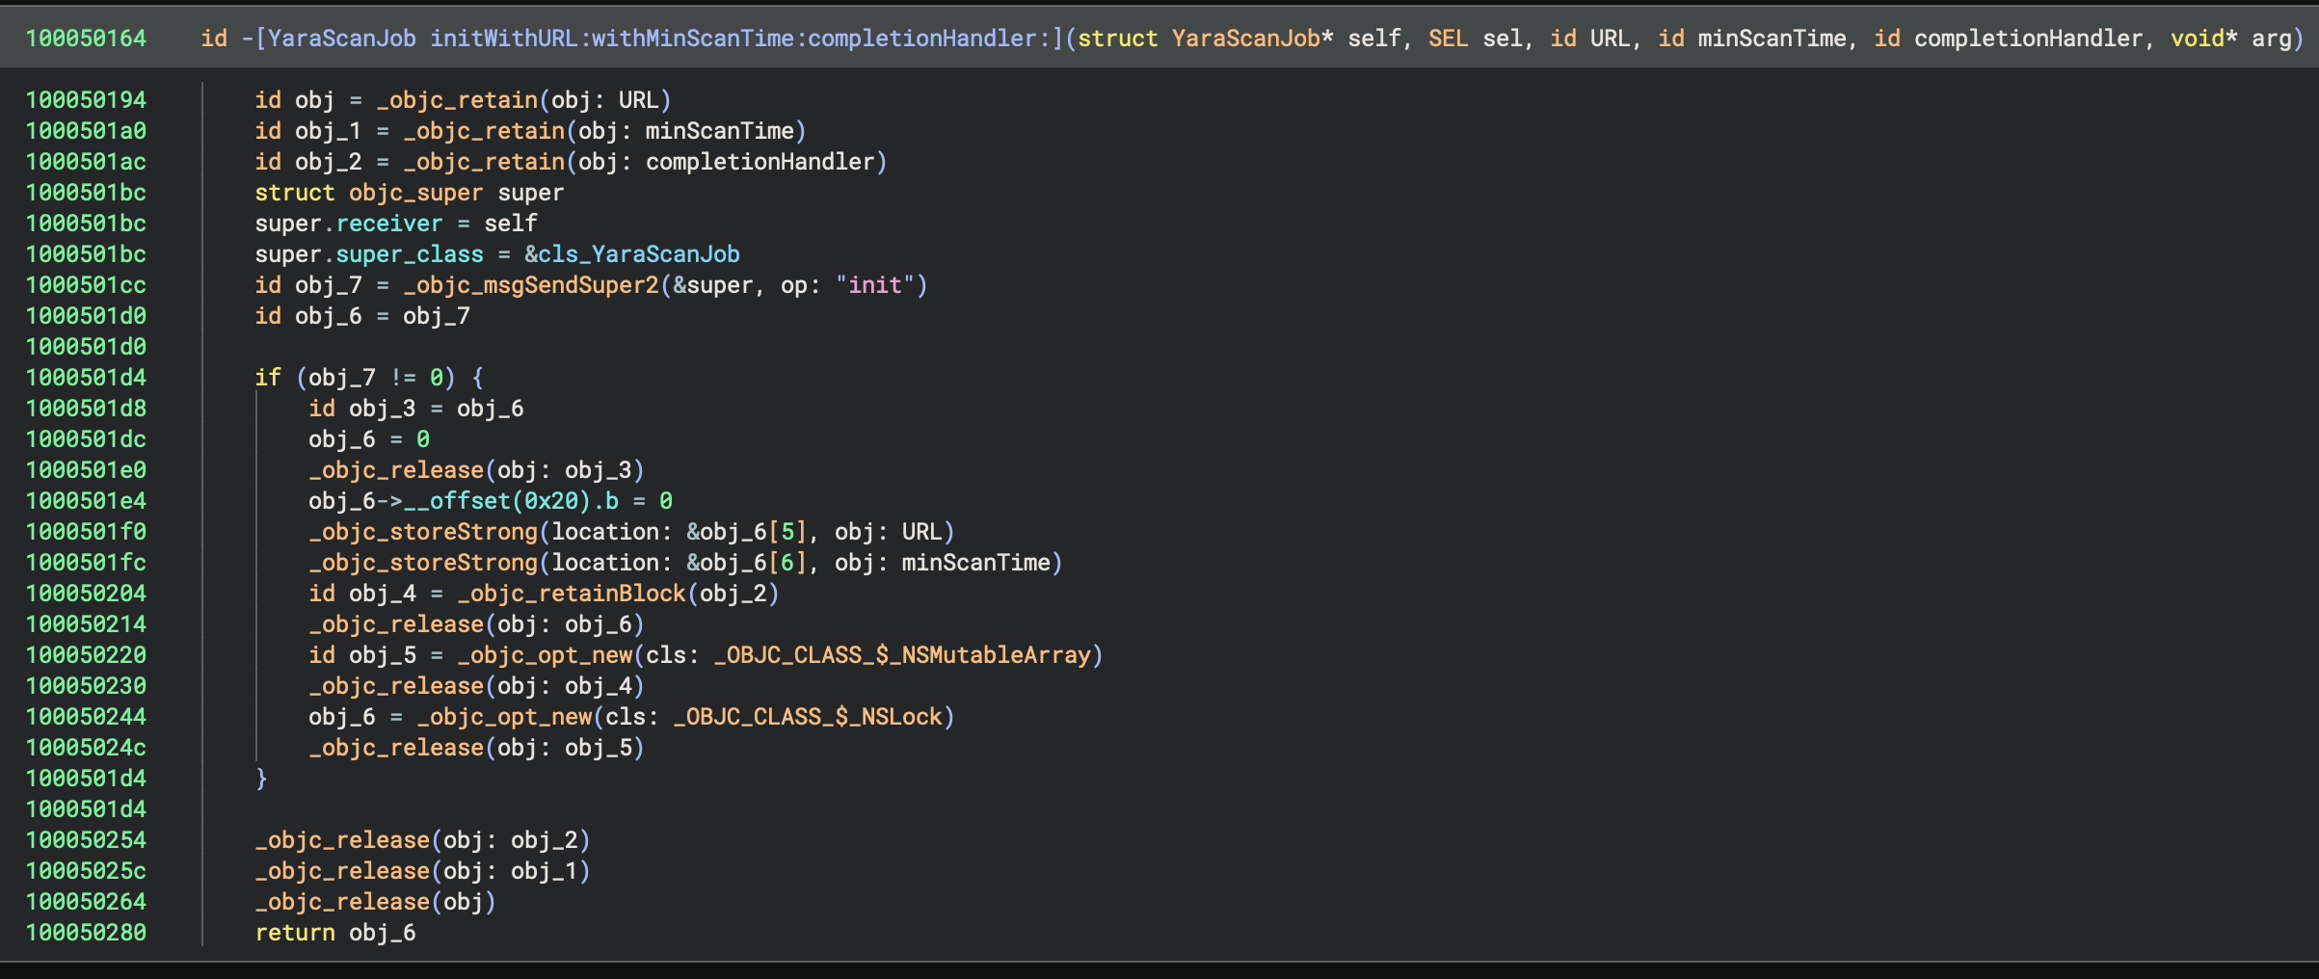Select the "init" selector string
Viewport: 2319px width, 979px height.
click(x=874, y=285)
